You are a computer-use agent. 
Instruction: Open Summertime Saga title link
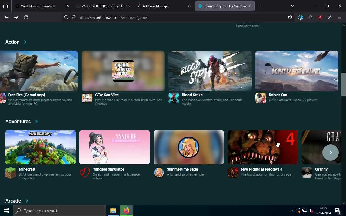[x=182, y=169]
